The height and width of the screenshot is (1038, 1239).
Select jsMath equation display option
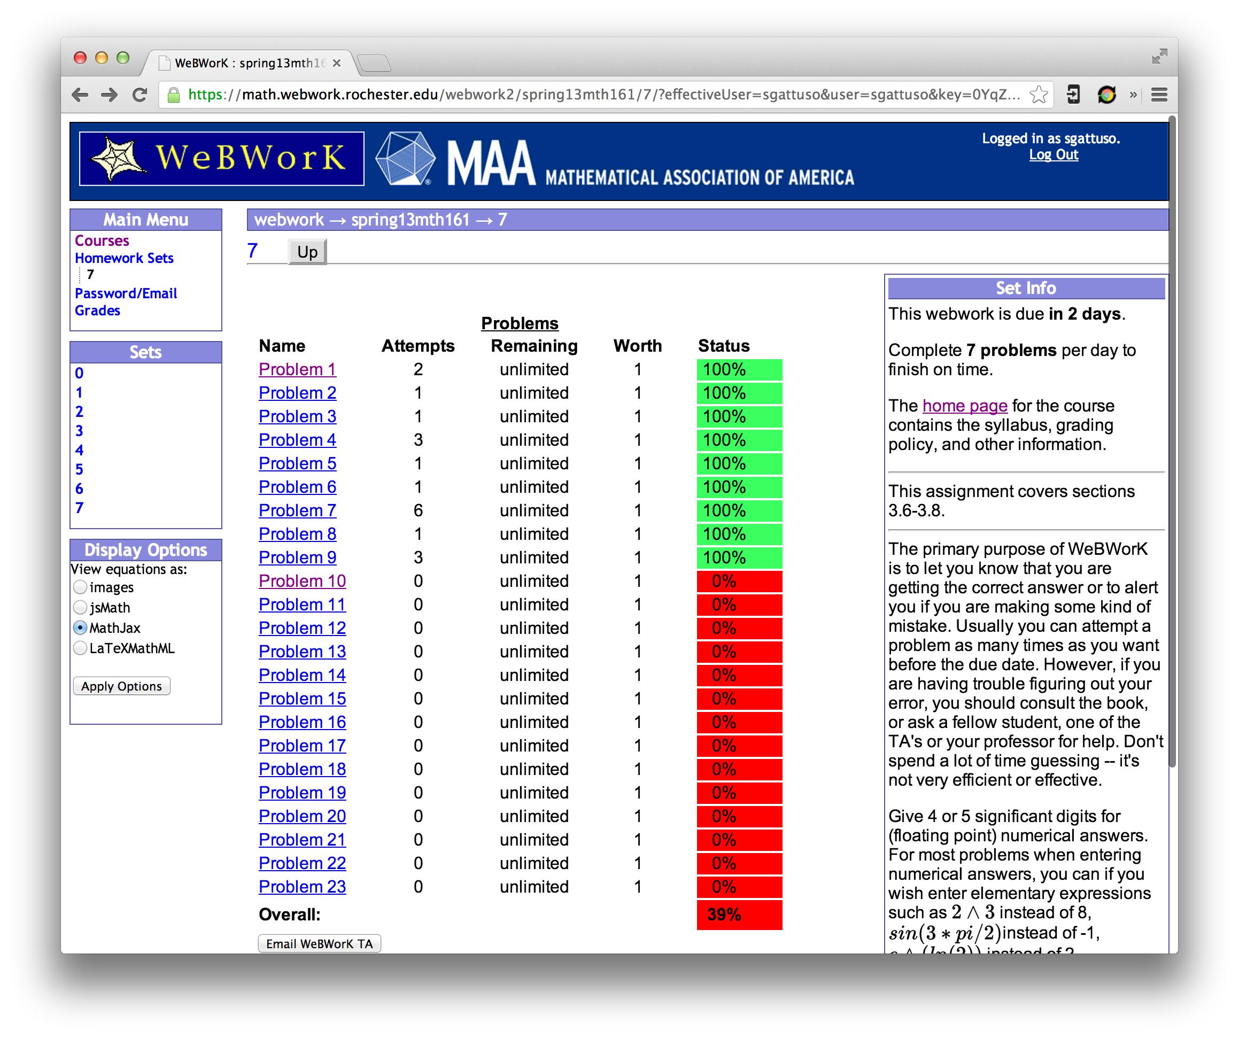click(80, 607)
